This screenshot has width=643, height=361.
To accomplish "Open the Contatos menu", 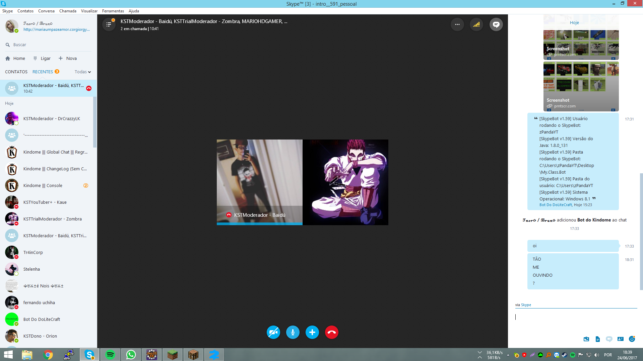I will [x=25, y=11].
